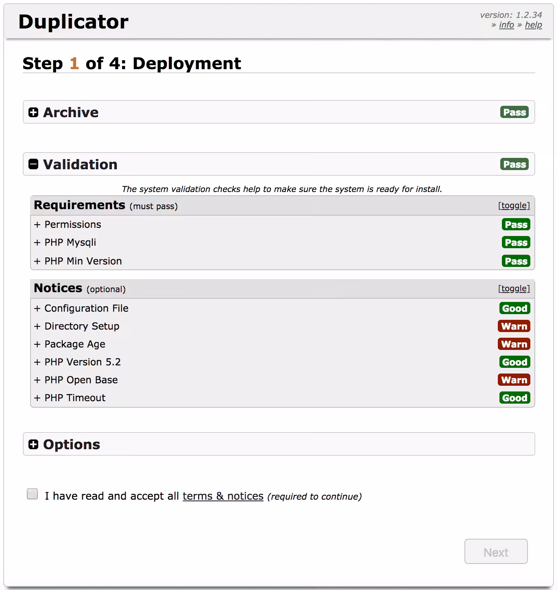
Task: Click the Archive Pass status badge
Action: [514, 112]
